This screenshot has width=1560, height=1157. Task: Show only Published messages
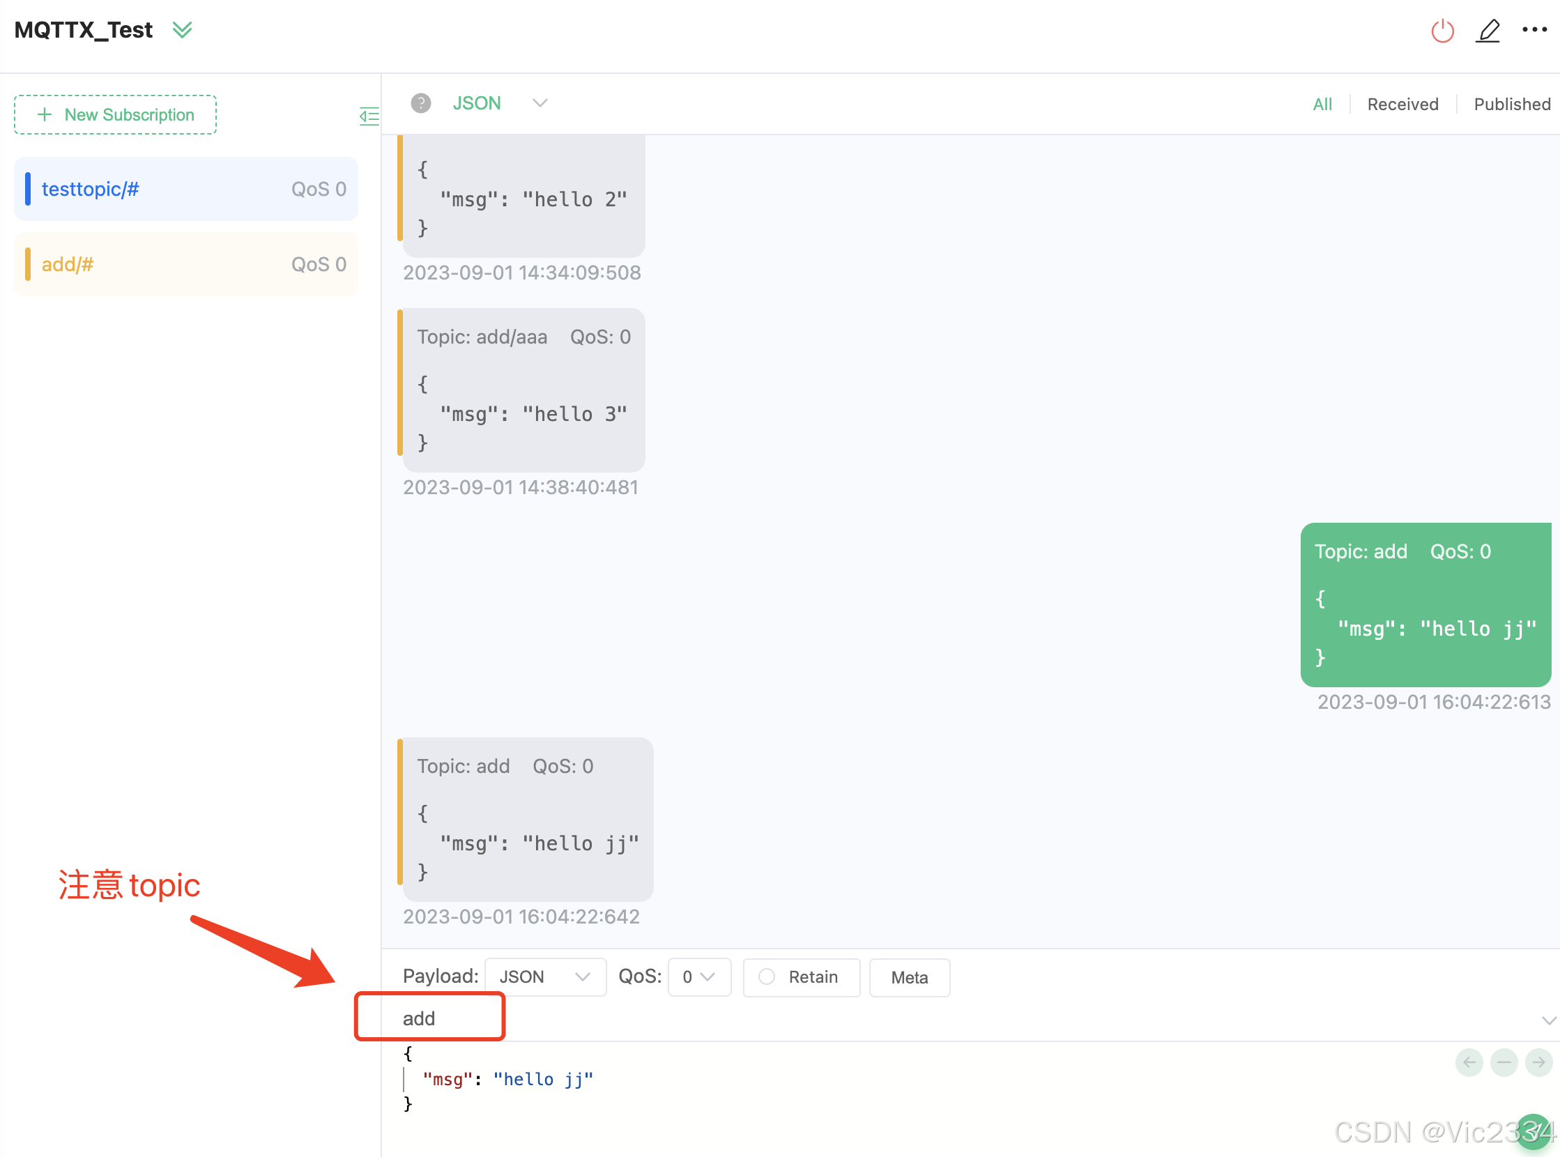click(x=1511, y=105)
